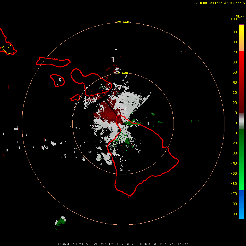246x246 pixels.
Task: Click the 0 value on the velocity scale
Action: point(236,123)
